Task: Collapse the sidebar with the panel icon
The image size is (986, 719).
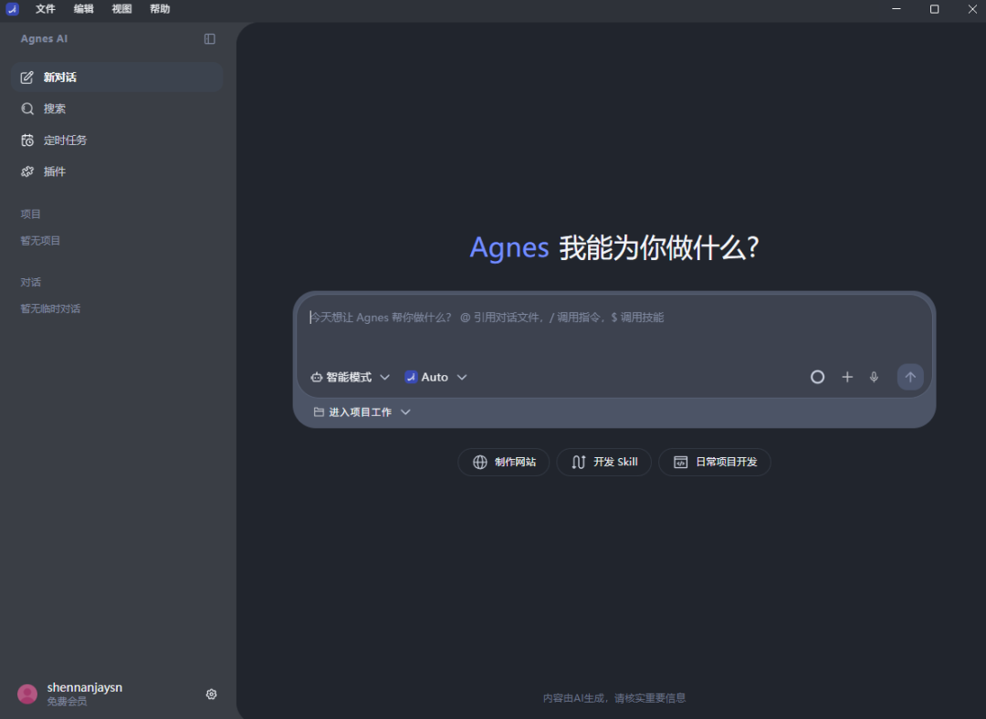Action: pos(210,39)
